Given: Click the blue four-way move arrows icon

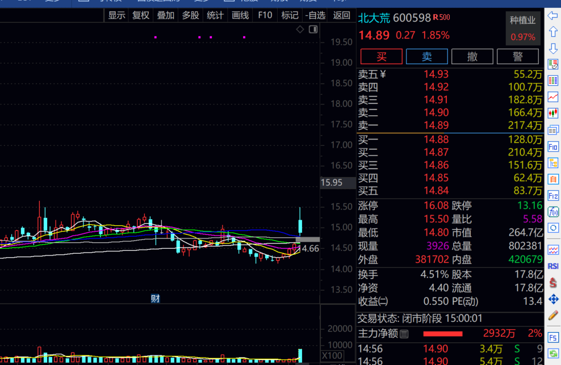Looking at the screenshot, I should [553, 299].
